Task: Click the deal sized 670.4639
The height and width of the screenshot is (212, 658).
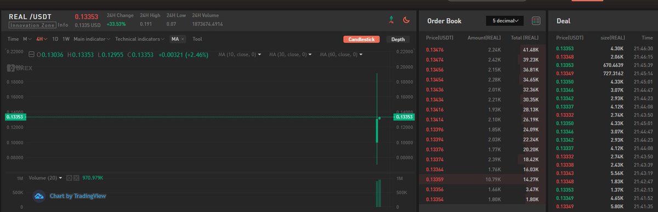Action: click(604, 65)
